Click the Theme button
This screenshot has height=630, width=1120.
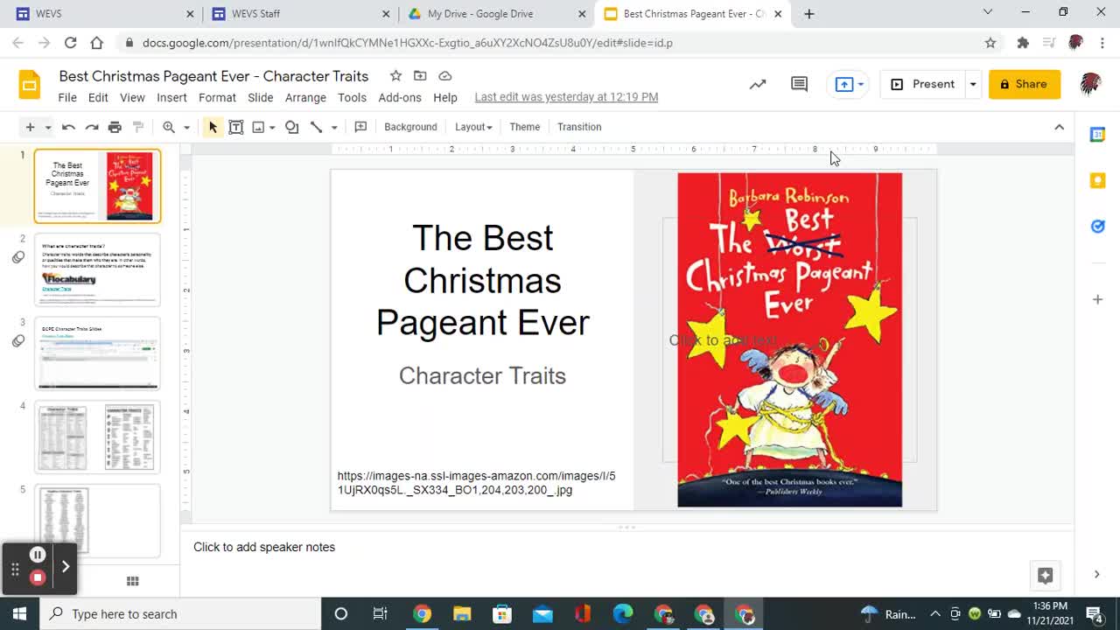point(525,127)
